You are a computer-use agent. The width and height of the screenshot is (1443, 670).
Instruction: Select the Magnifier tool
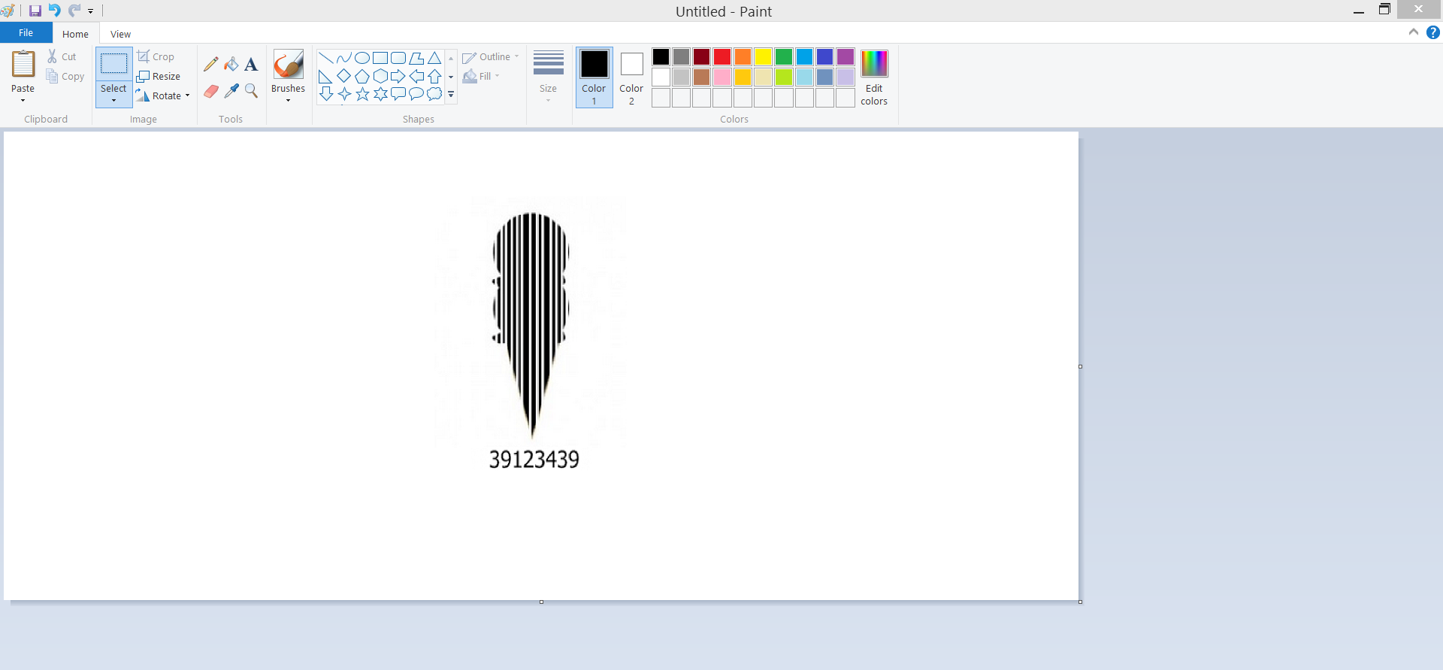[x=251, y=91]
